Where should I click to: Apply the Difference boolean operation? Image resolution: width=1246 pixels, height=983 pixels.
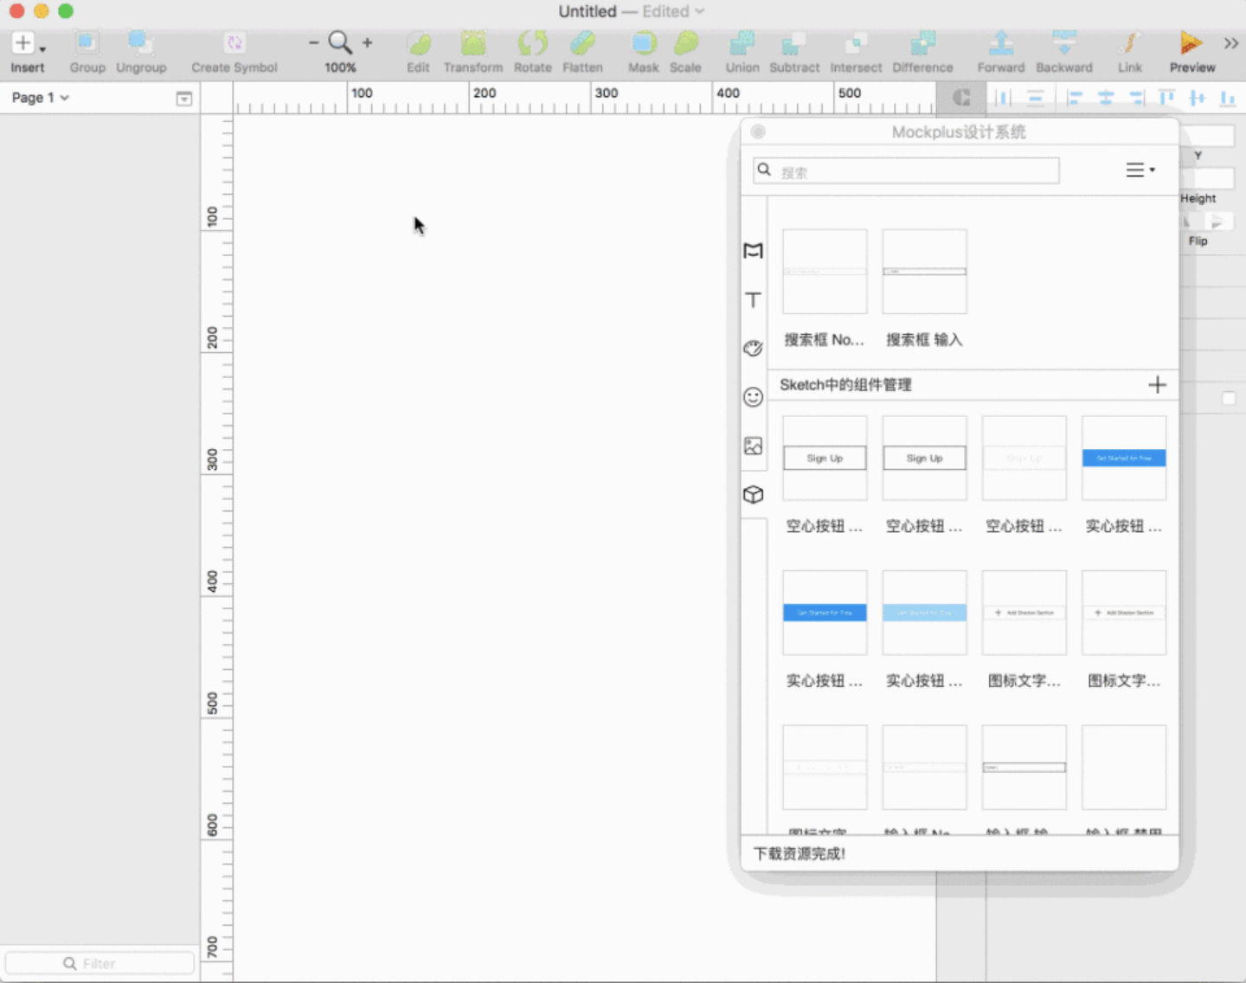[x=923, y=42]
